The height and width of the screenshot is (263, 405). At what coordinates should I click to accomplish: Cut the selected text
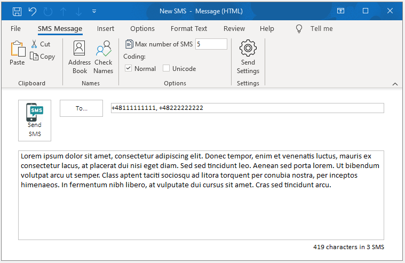pyautogui.click(x=41, y=44)
